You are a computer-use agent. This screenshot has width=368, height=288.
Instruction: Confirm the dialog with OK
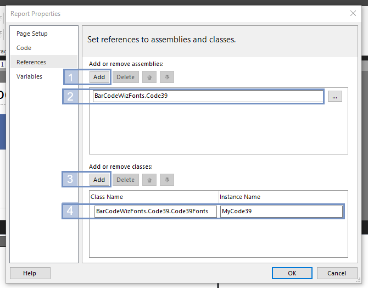292,273
